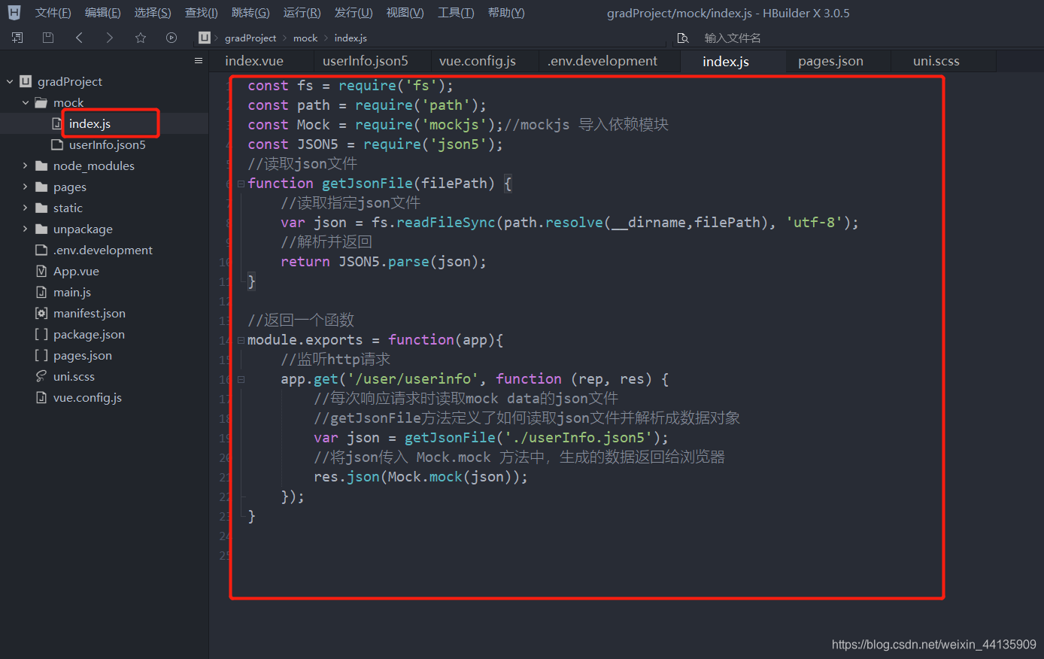Viewport: 1044px width, 659px height.
Task: Open the 文件(F) menu
Action: (x=53, y=13)
